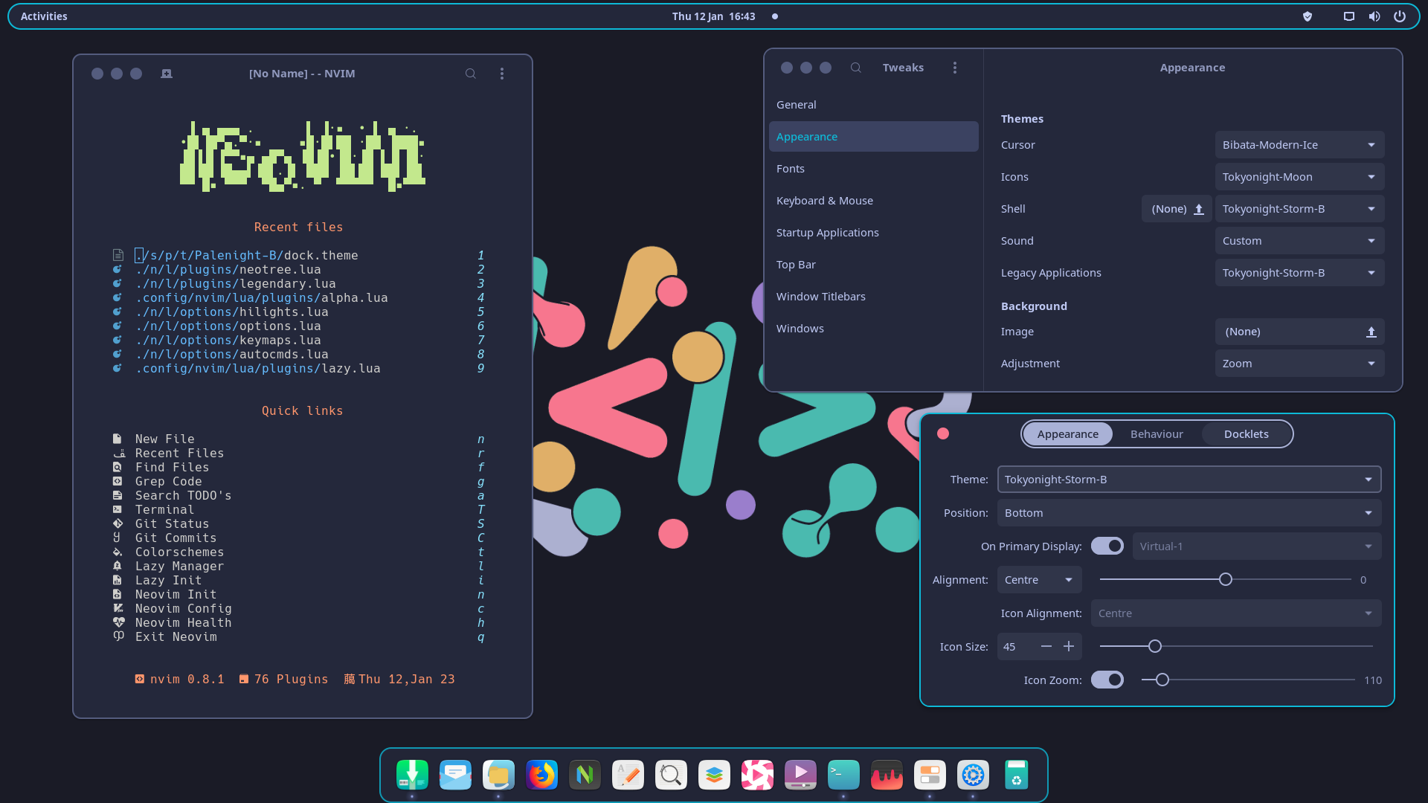Open the Icons theme dropdown
This screenshot has height=803, width=1428.
point(1299,177)
